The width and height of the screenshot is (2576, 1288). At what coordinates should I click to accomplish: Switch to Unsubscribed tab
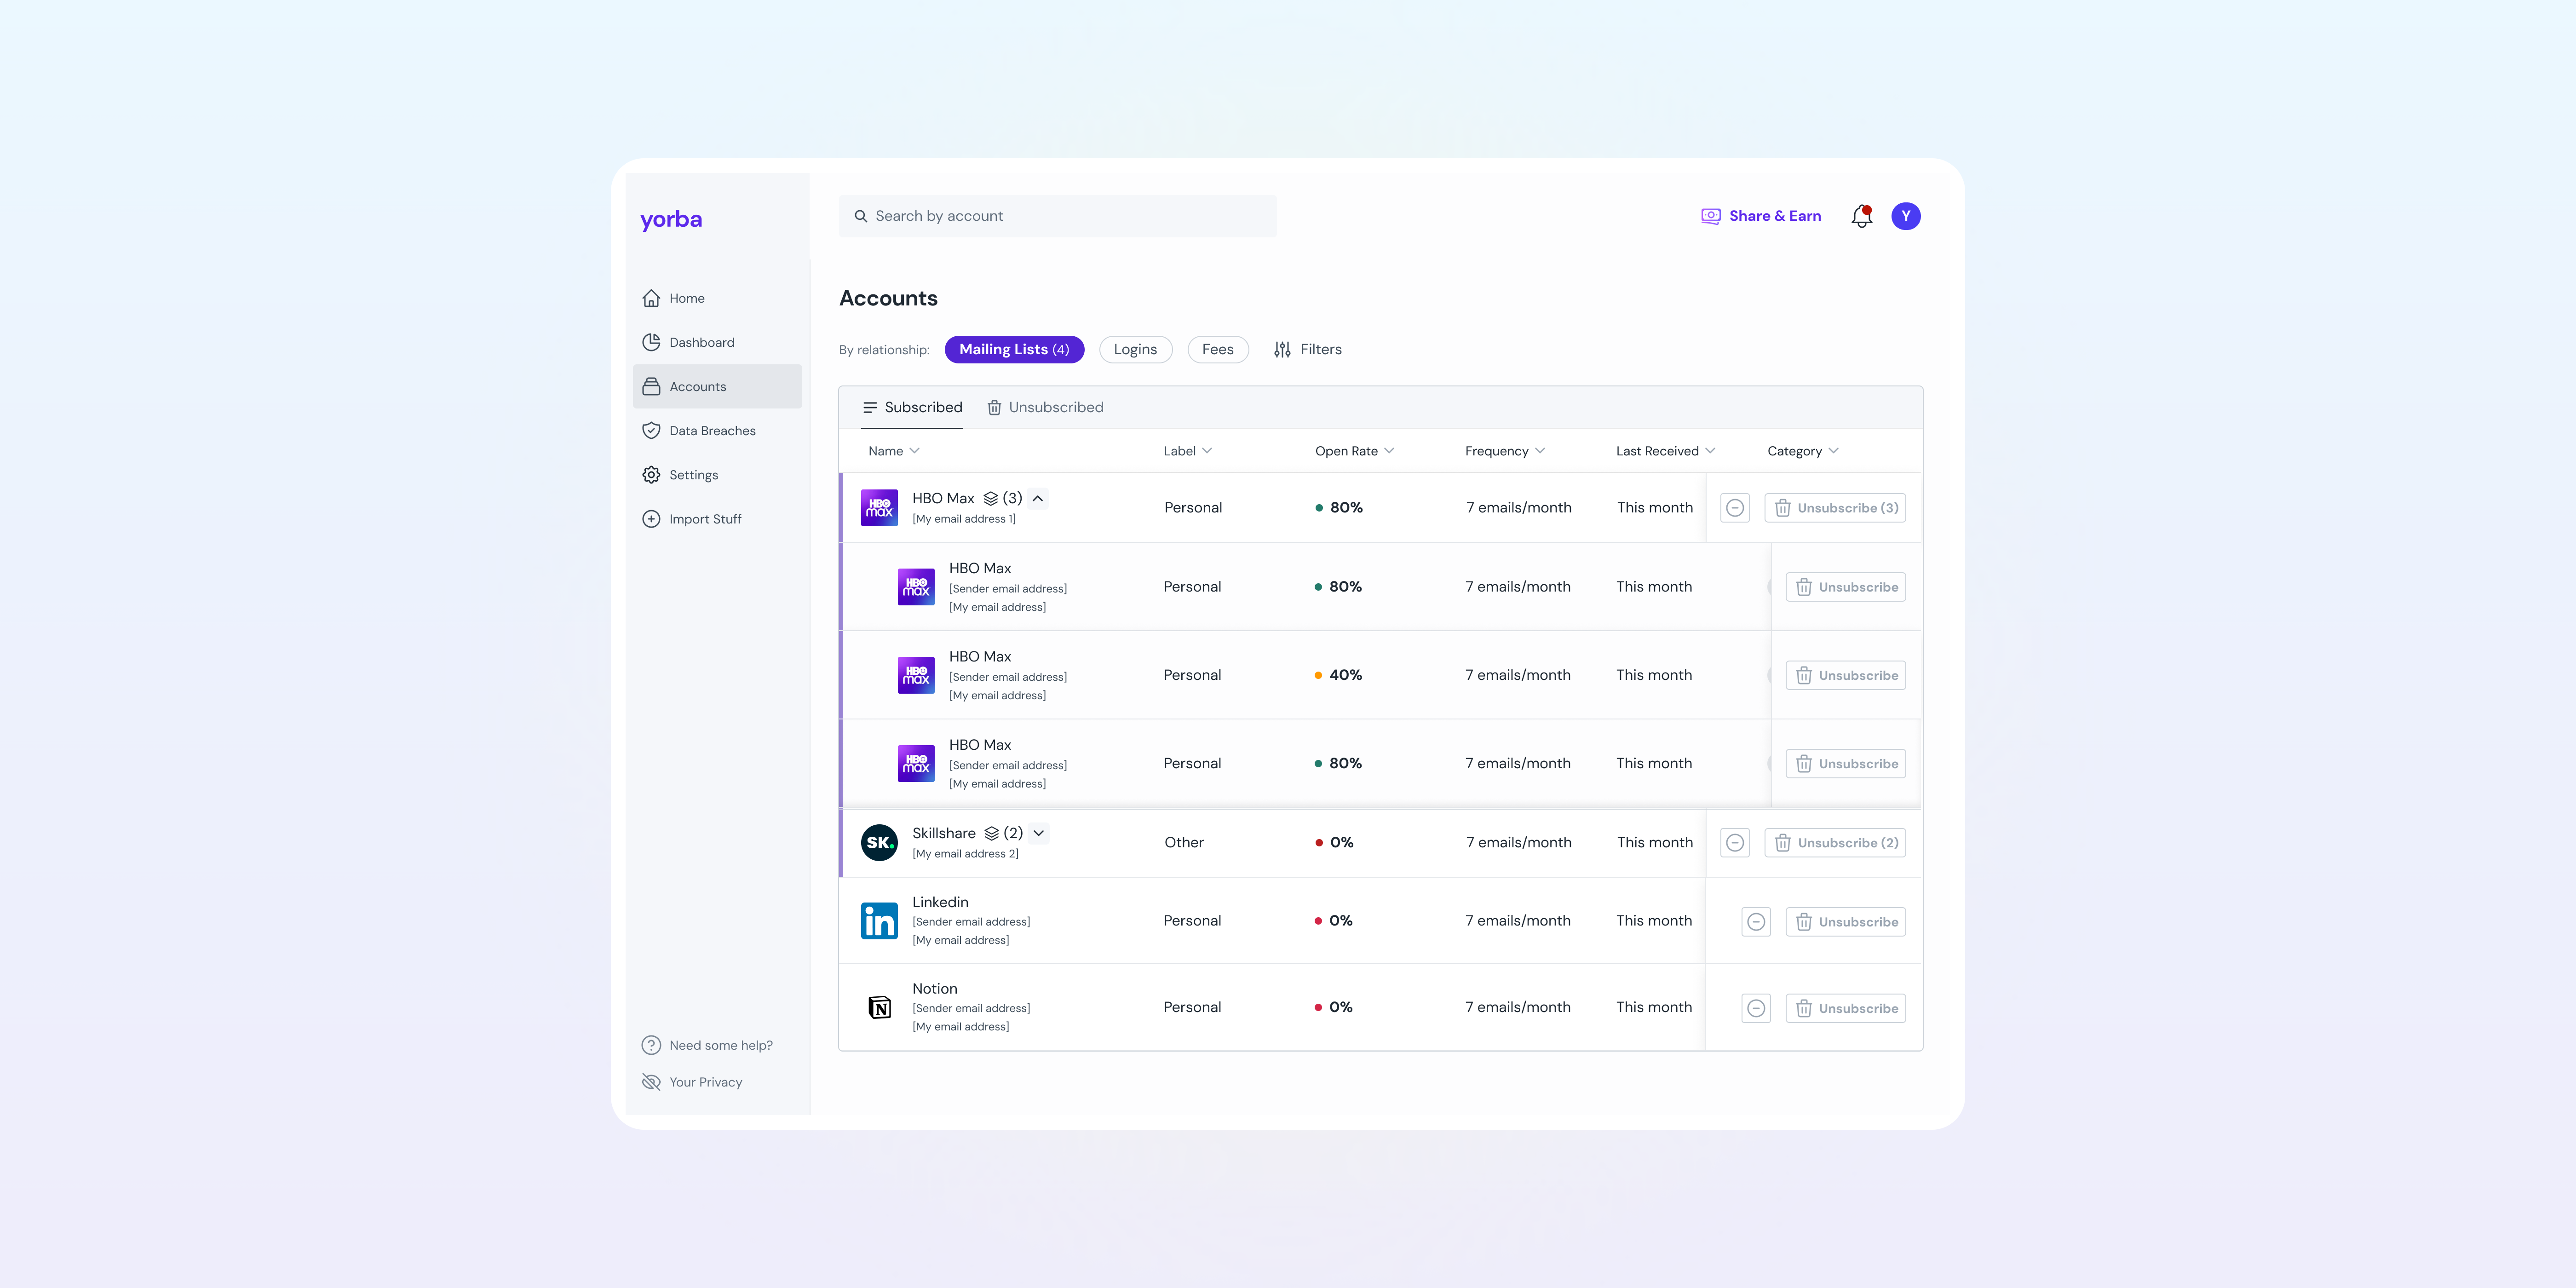click(x=1045, y=407)
